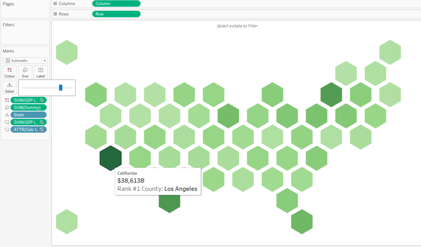Click the size icon beside SUM(Dummy) pill
Viewport: 421px width, 247px height.
click(x=7, y=107)
